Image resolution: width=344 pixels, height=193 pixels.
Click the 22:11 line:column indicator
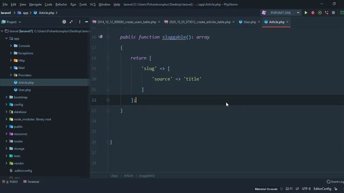[x=289, y=189]
